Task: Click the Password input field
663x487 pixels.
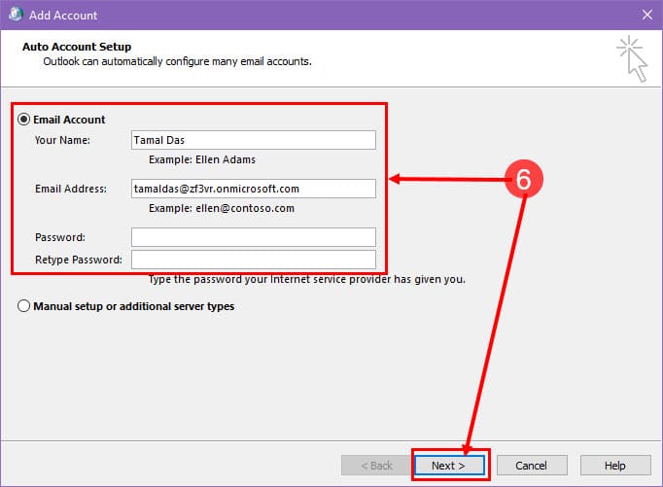Action: pyautogui.click(x=254, y=237)
